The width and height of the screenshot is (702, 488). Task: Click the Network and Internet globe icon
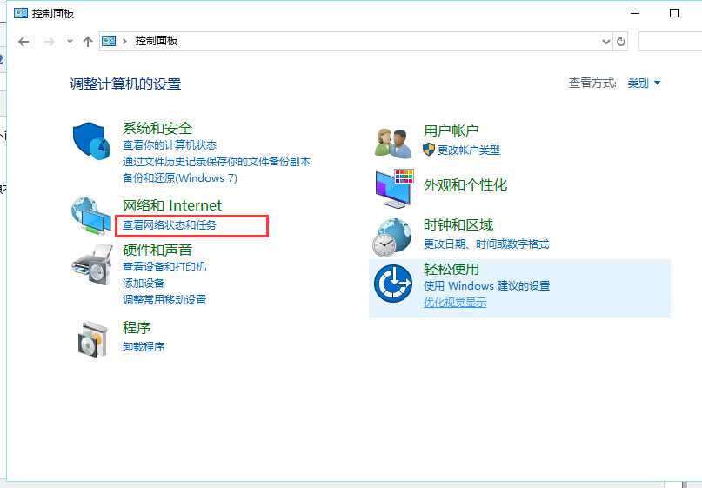point(90,216)
